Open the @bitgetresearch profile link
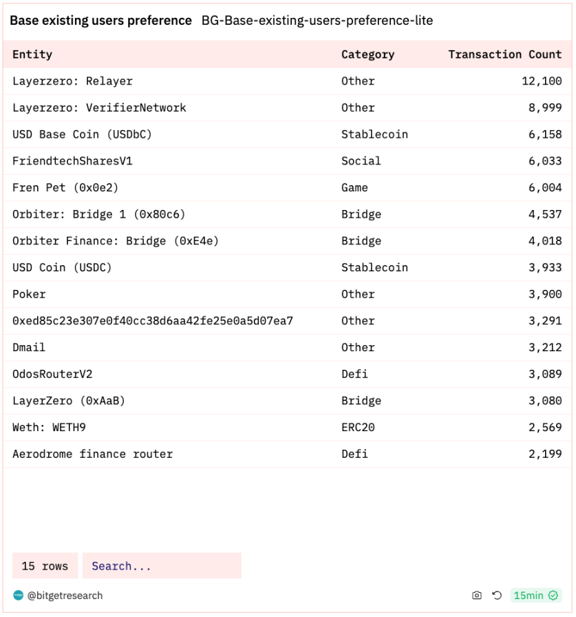Image resolution: width=576 pixels, height=617 pixels. click(65, 596)
